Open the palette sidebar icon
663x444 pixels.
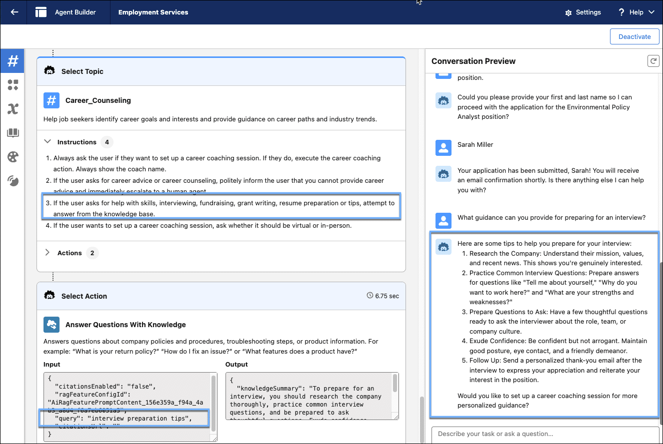pyautogui.click(x=13, y=157)
